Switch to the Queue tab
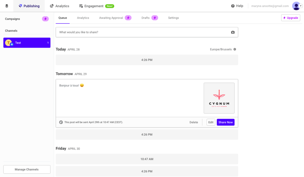Viewport: 304px width, 177px height. (63, 18)
